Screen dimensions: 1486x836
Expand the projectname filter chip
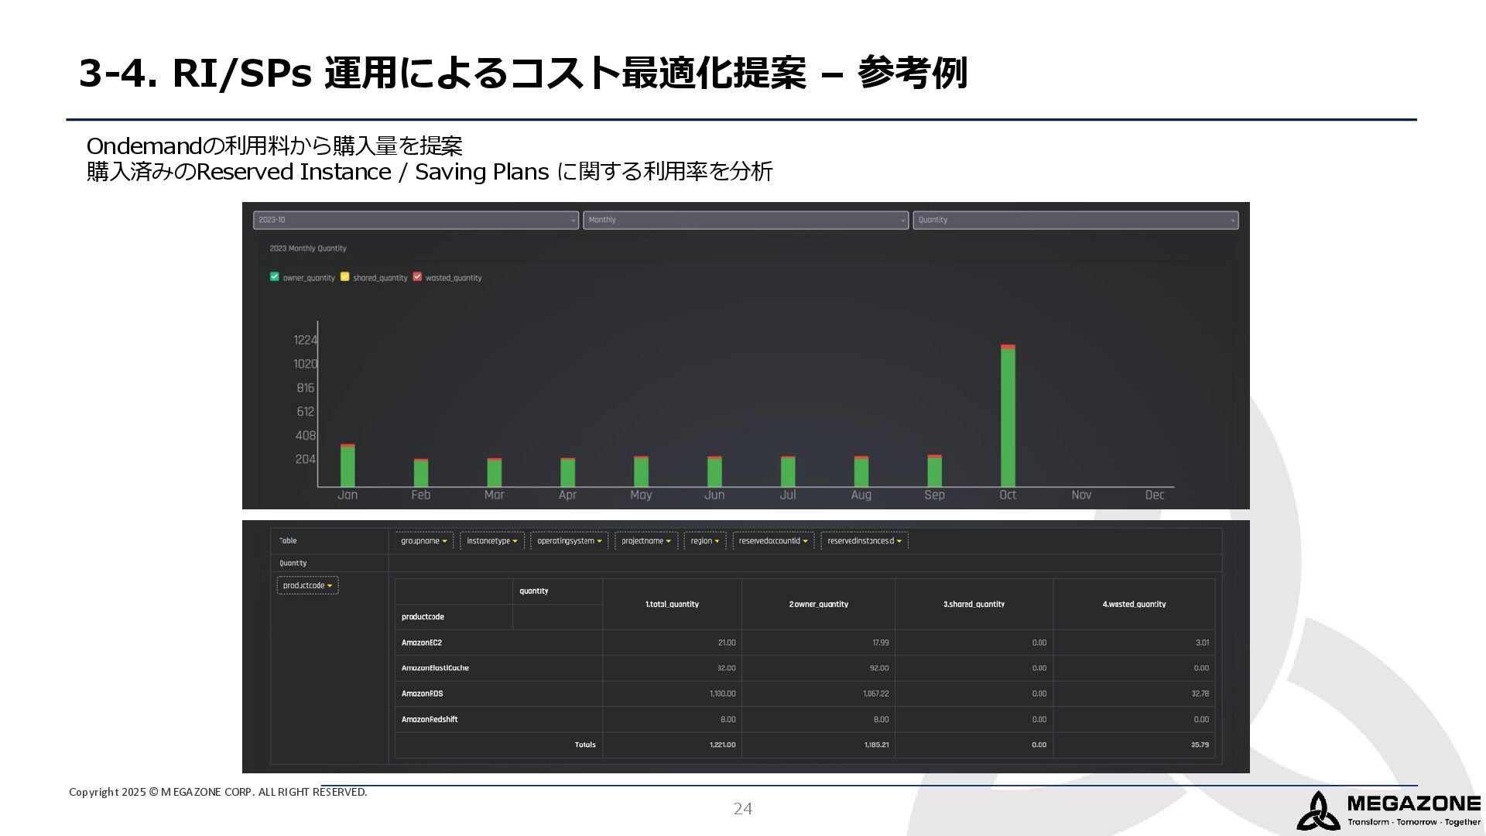pos(645,541)
